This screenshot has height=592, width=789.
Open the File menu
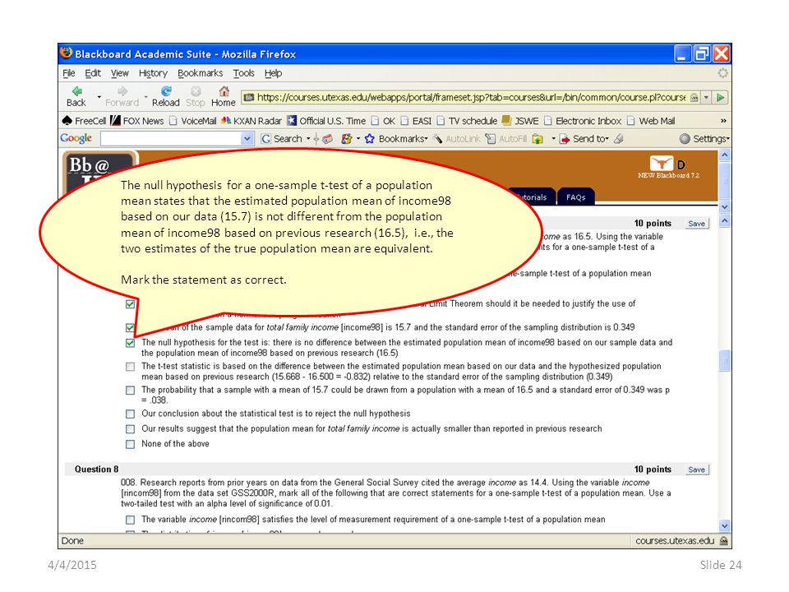(x=68, y=73)
